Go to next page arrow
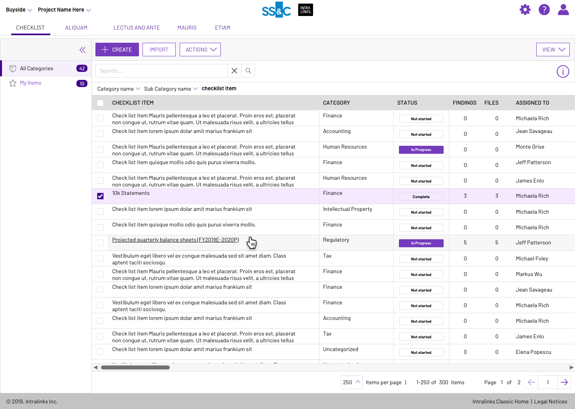Screen dimensions: 575x409 point(564,382)
